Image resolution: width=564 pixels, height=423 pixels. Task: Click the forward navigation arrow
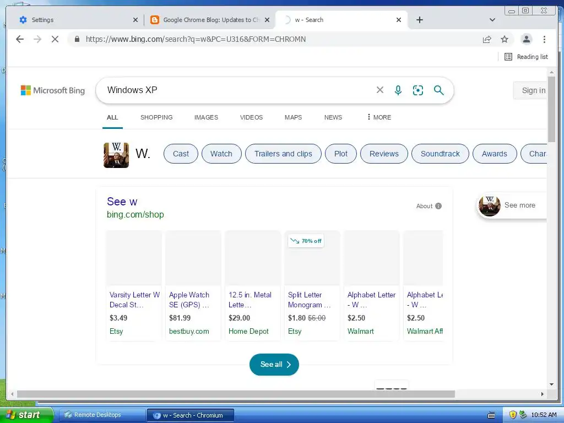pyautogui.click(x=37, y=39)
